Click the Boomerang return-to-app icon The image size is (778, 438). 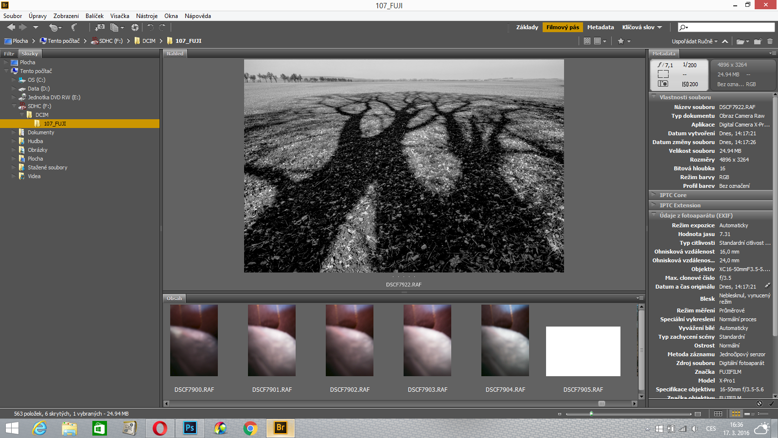[x=74, y=27]
